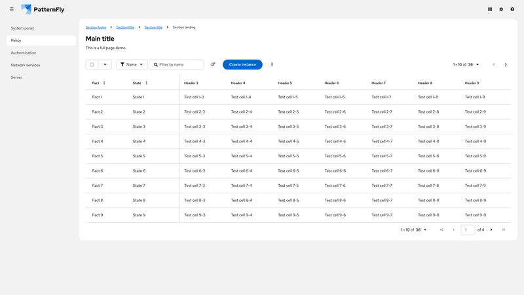Open the help question mark icon

click(x=512, y=9)
